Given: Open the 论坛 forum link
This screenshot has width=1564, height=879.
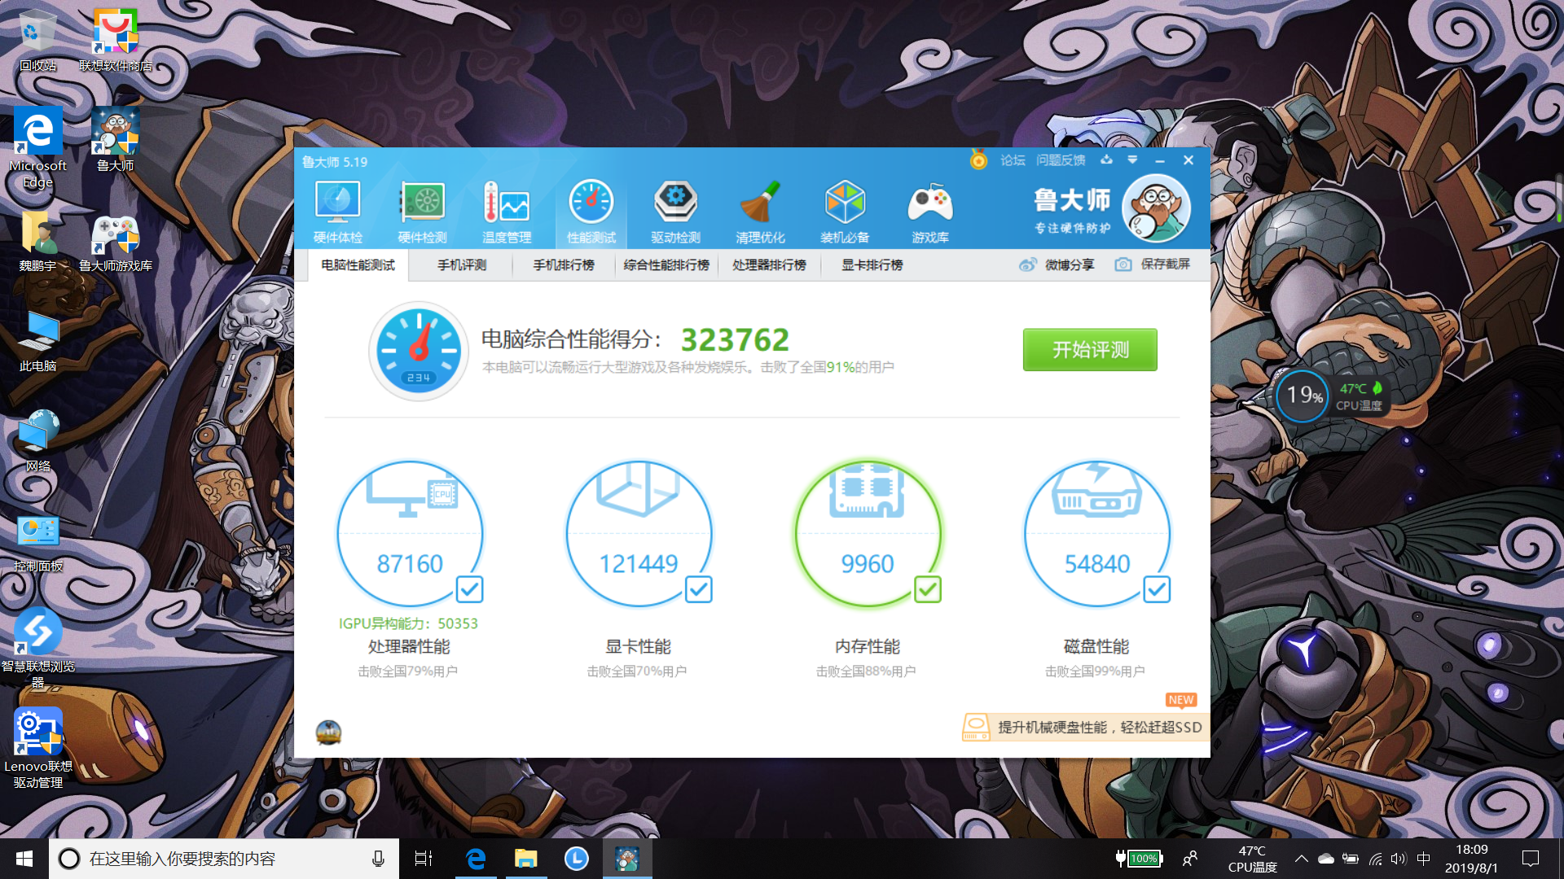Looking at the screenshot, I should tap(1013, 160).
